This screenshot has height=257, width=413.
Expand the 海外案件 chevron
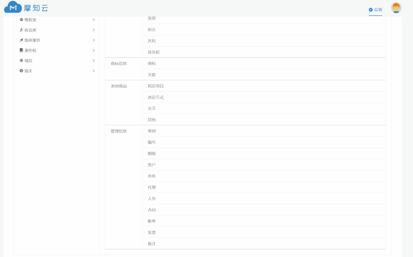point(94,40)
